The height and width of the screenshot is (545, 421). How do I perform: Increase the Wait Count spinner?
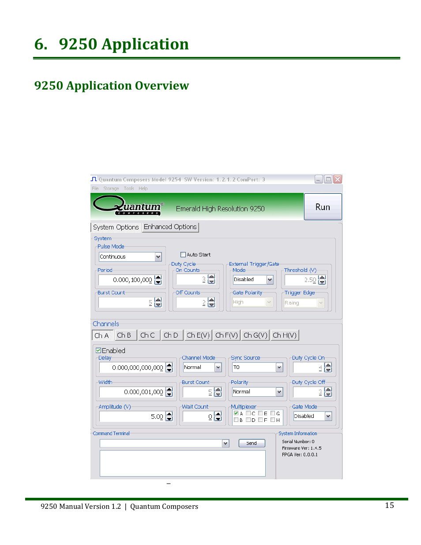click(x=218, y=414)
